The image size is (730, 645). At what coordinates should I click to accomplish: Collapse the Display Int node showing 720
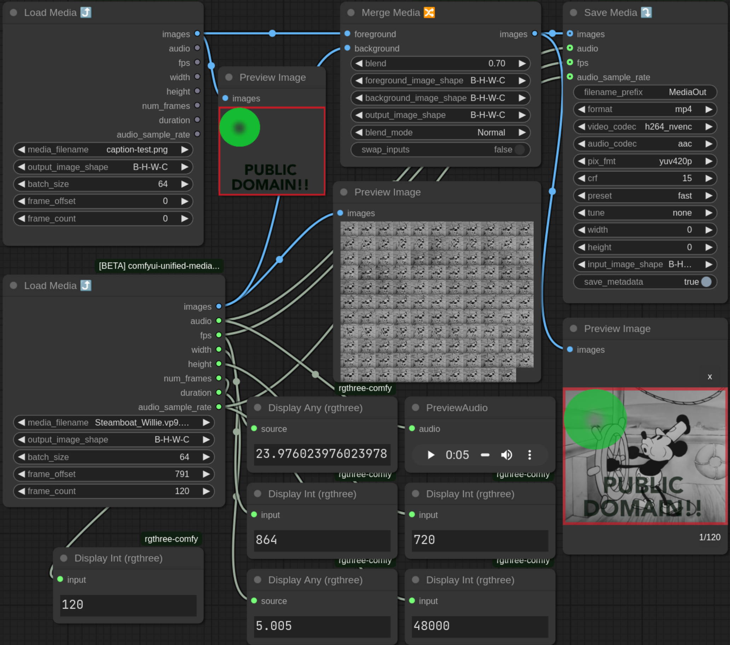415,494
